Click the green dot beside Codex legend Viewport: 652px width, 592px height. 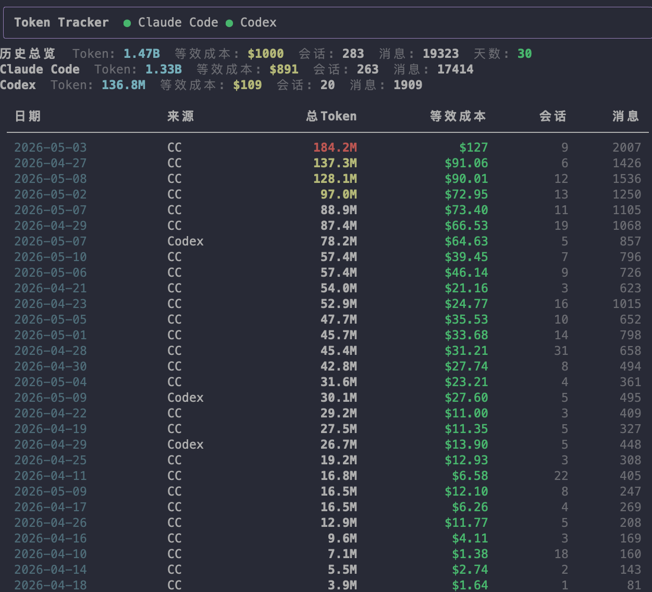pos(229,23)
